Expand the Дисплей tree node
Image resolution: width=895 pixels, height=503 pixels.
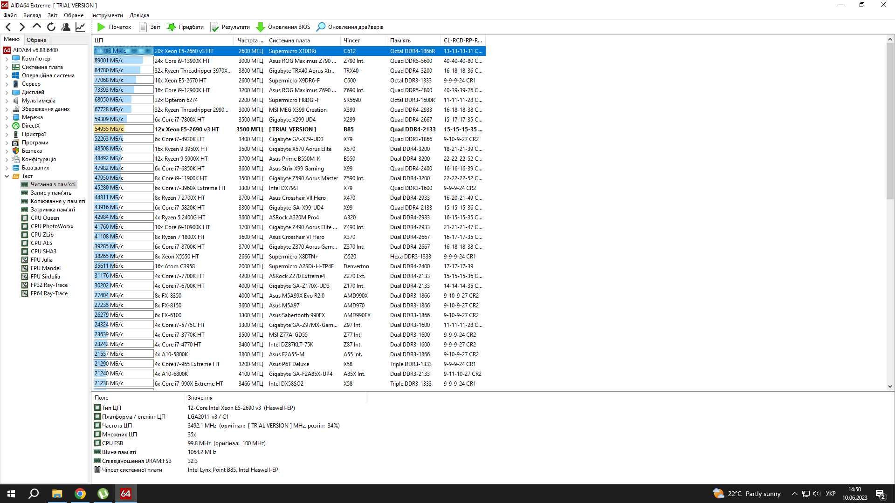7,93
